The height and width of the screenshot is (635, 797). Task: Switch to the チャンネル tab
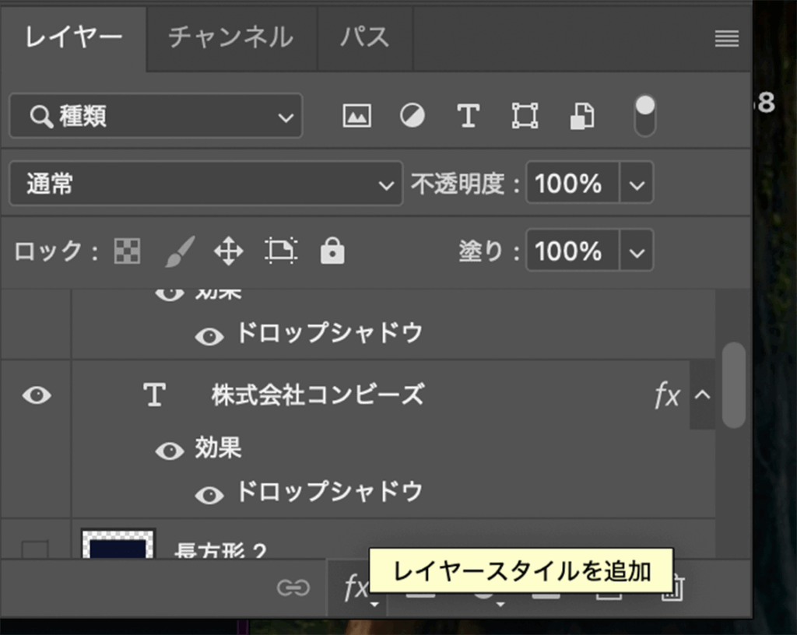pyautogui.click(x=230, y=37)
